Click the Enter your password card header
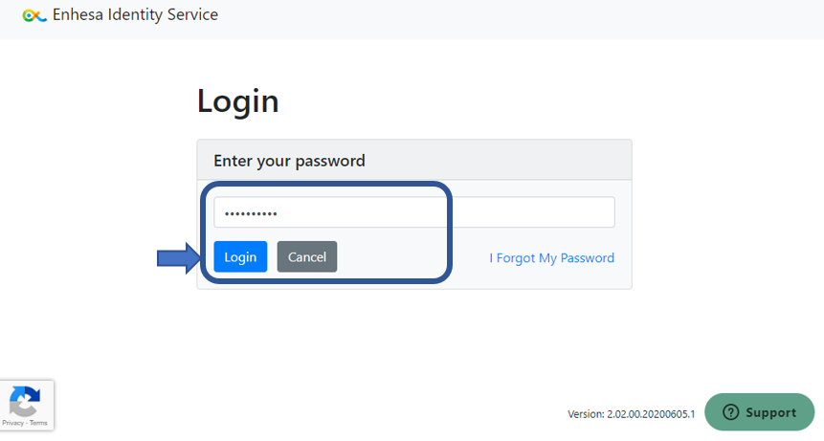Viewport: 824px width, 441px height. [x=414, y=160]
